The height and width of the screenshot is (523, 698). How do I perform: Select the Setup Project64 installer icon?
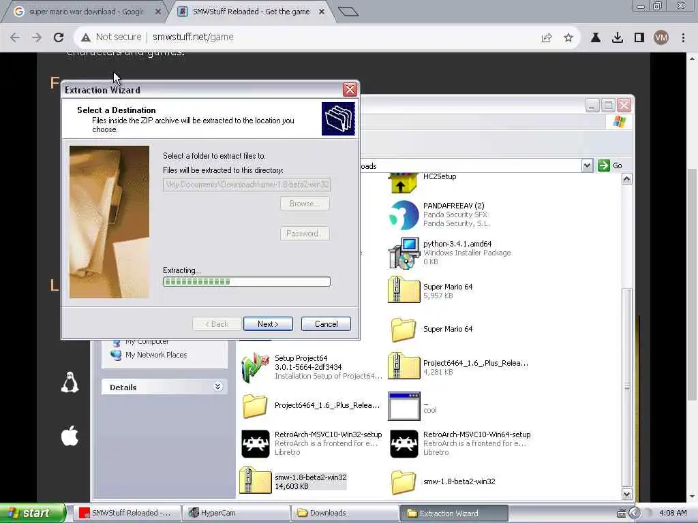pyautogui.click(x=256, y=367)
